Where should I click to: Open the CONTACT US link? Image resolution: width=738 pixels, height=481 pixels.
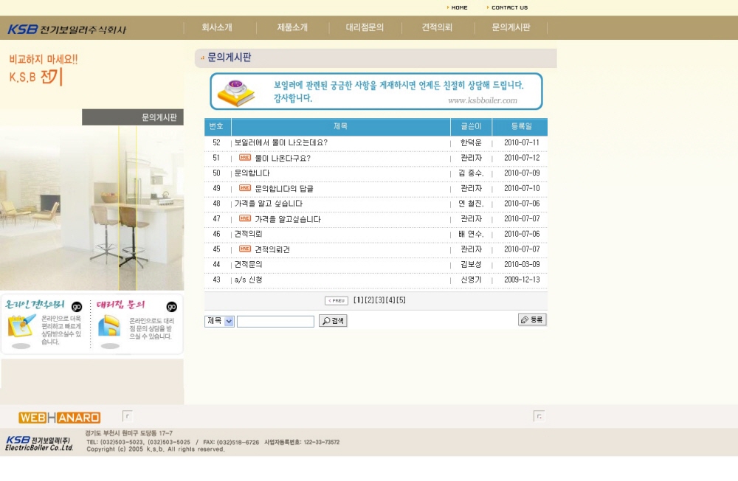(508, 7)
